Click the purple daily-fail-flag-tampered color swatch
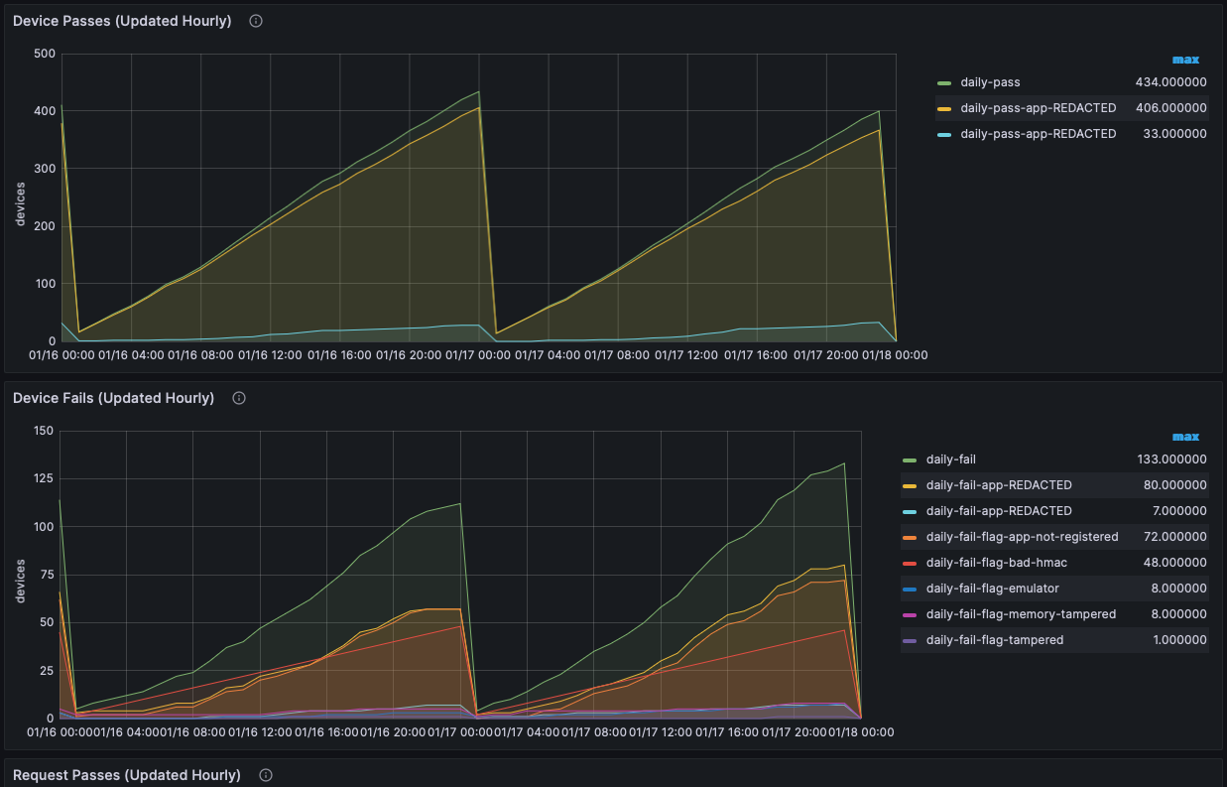This screenshot has height=787, width=1227. point(911,639)
